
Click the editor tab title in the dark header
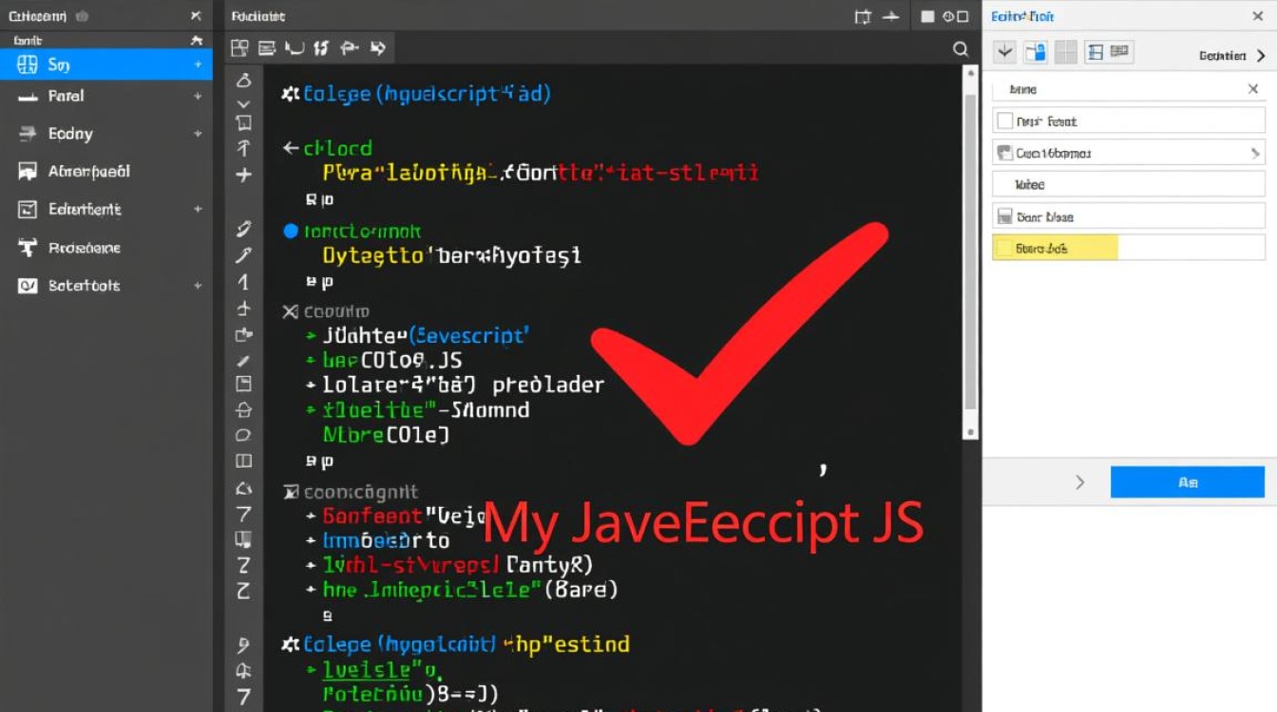257,16
